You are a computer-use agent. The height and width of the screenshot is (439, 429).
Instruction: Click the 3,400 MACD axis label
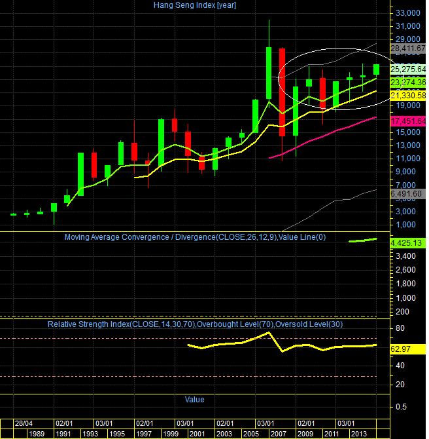(x=406, y=256)
